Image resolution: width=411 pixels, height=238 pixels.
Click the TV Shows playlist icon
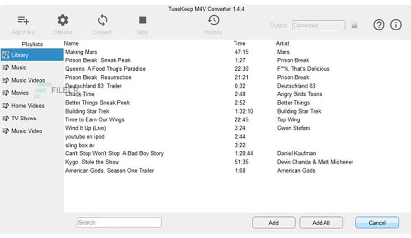pos(6,118)
